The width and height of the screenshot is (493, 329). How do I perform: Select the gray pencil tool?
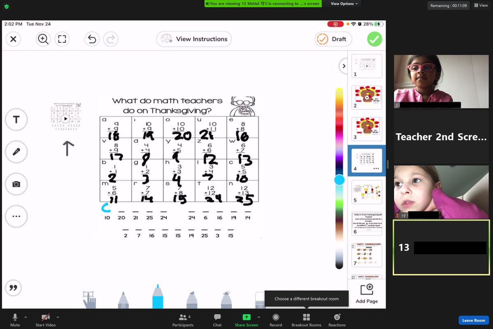123,299
